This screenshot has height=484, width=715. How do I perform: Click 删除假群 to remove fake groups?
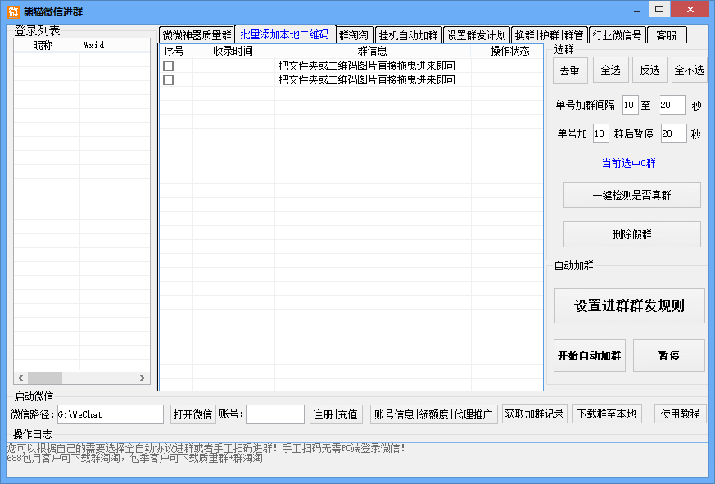click(631, 233)
